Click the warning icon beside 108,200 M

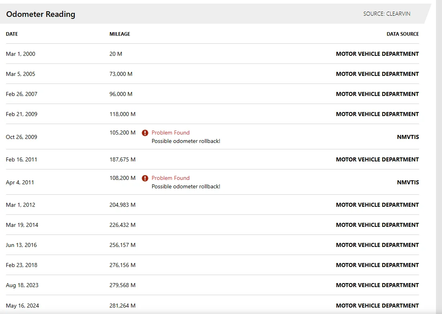pyautogui.click(x=145, y=178)
